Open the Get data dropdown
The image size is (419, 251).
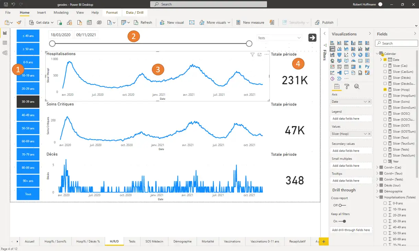click(x=41, y=22)
